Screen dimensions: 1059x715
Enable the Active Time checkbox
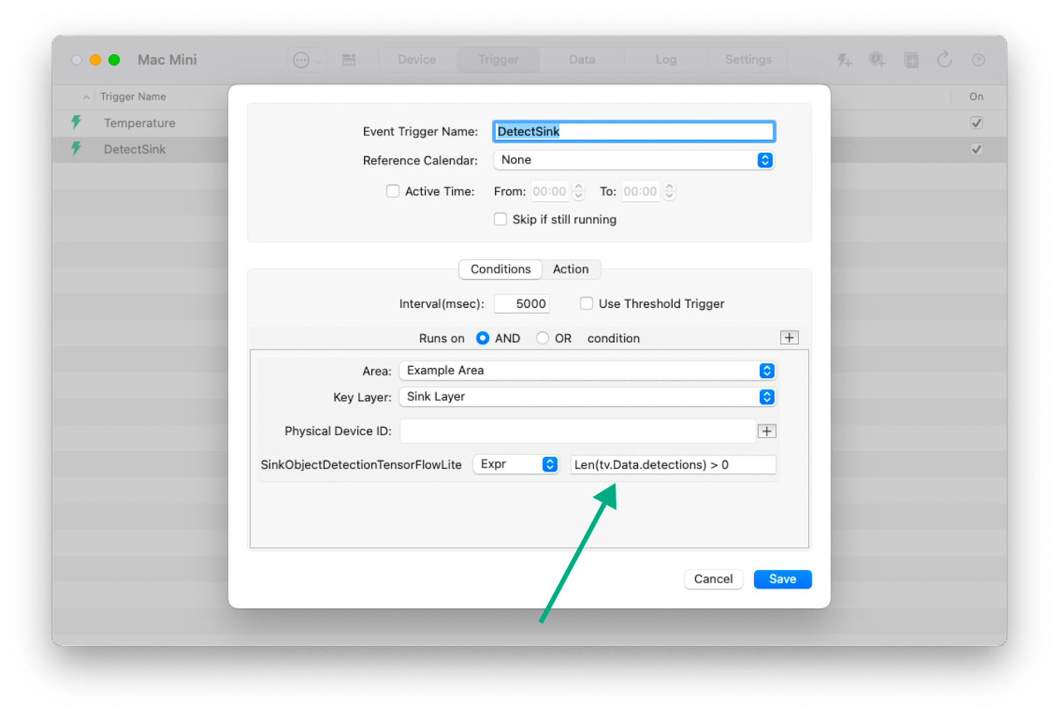tap(392, 191)
